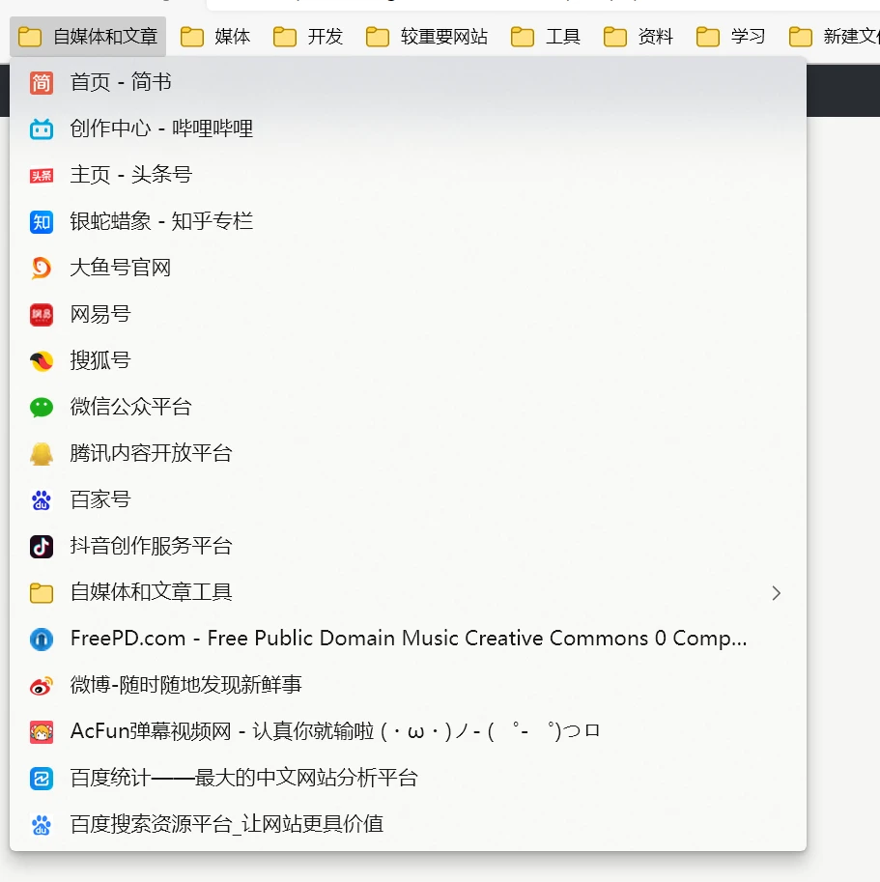
Task: Click the Jianshu red favicon
Action: 41,83
